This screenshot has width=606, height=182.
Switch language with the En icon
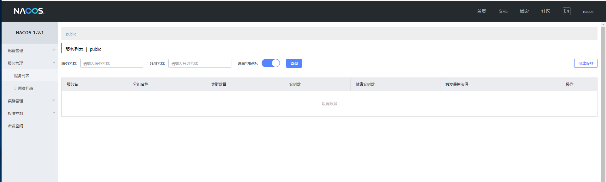tap(566, 11)
